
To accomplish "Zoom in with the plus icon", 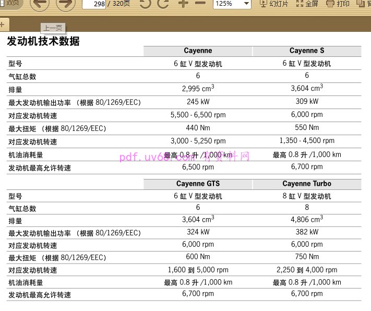I will [x=183, y=4].
